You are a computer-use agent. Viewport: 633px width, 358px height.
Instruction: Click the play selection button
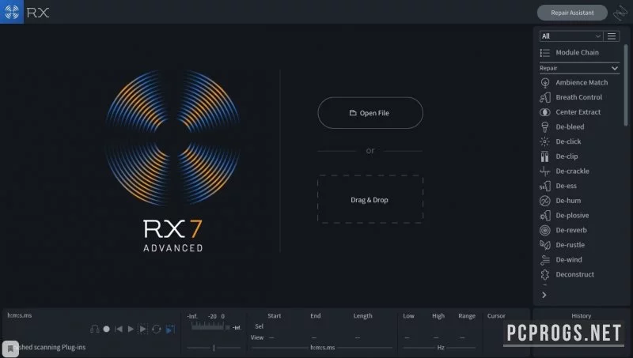pos(143,329)
